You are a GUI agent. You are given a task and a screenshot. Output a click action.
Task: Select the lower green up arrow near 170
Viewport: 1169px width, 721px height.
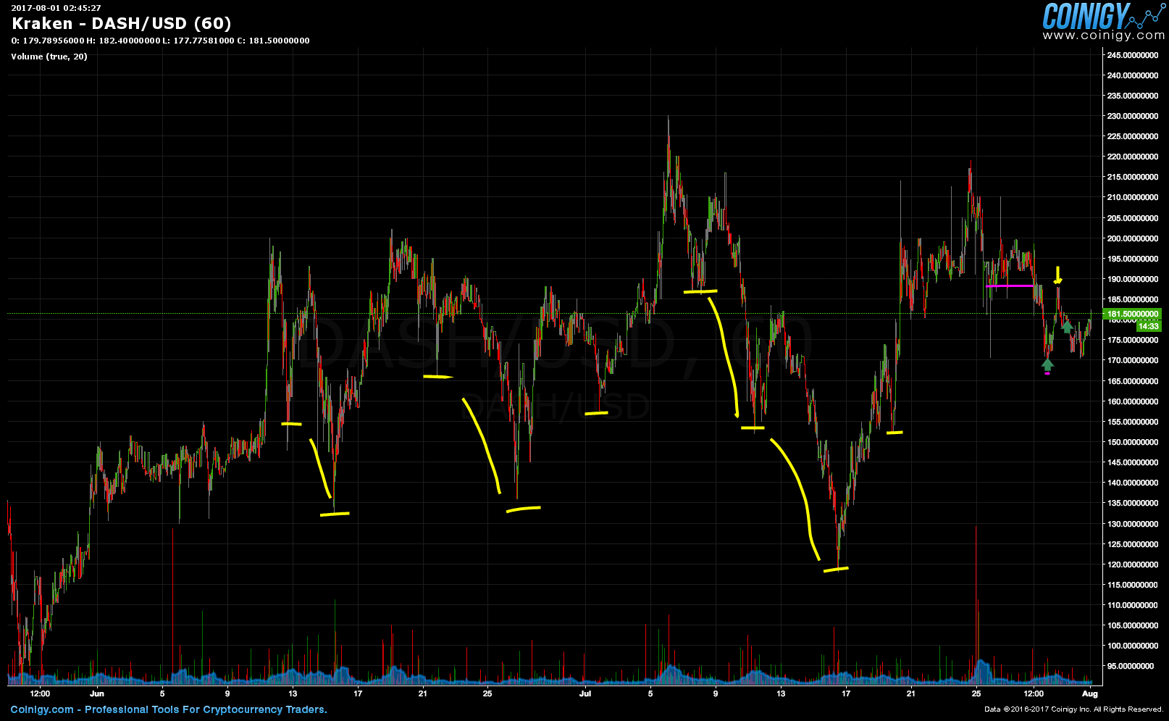[x=1047, y=363]
